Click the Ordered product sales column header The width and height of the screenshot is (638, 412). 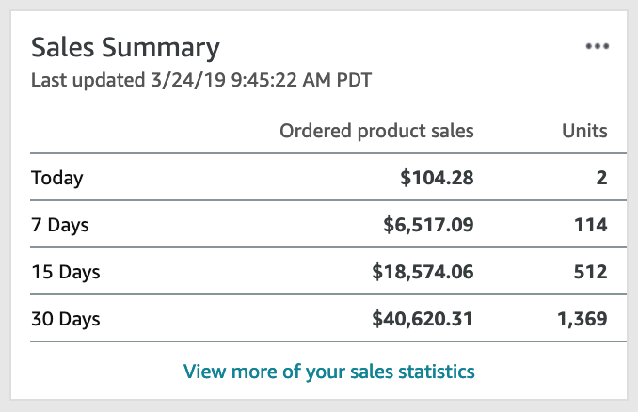tap(376, 131)
